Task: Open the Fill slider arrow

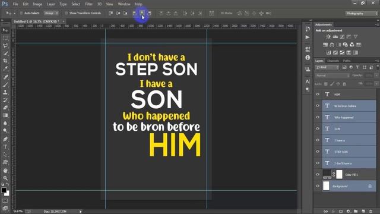Action: click(376, 83)
